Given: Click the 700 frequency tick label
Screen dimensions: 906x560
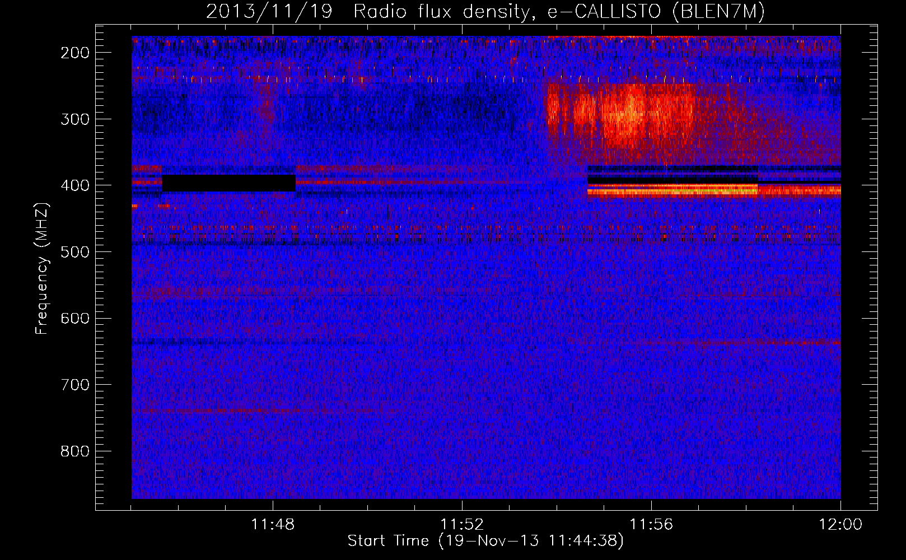Looking at the screenshot, I should (75, 385).
